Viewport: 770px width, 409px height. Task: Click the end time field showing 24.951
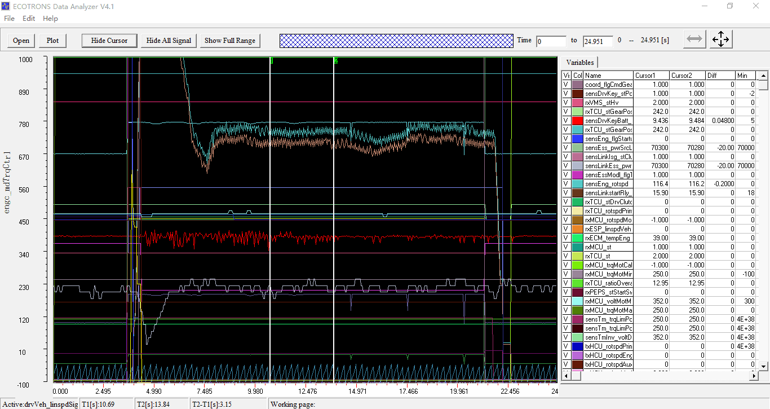(598, 41)
